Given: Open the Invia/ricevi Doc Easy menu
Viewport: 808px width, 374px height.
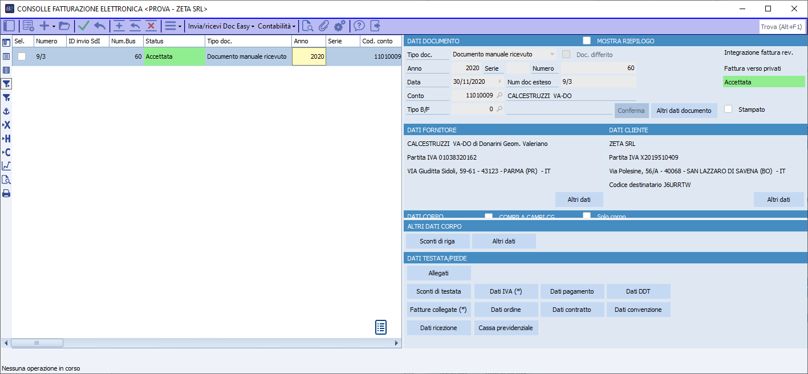Looking at the screenshot, I should pyautogui.click(x=221, y=26).
